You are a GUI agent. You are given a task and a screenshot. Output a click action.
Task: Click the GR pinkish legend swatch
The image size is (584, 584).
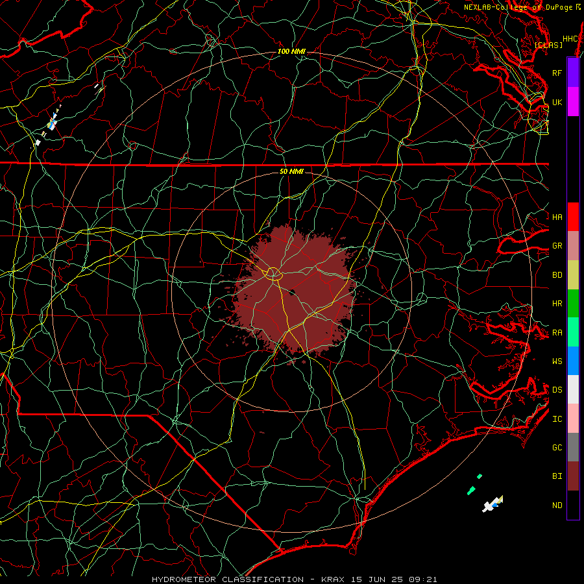[x=573, y=246]
